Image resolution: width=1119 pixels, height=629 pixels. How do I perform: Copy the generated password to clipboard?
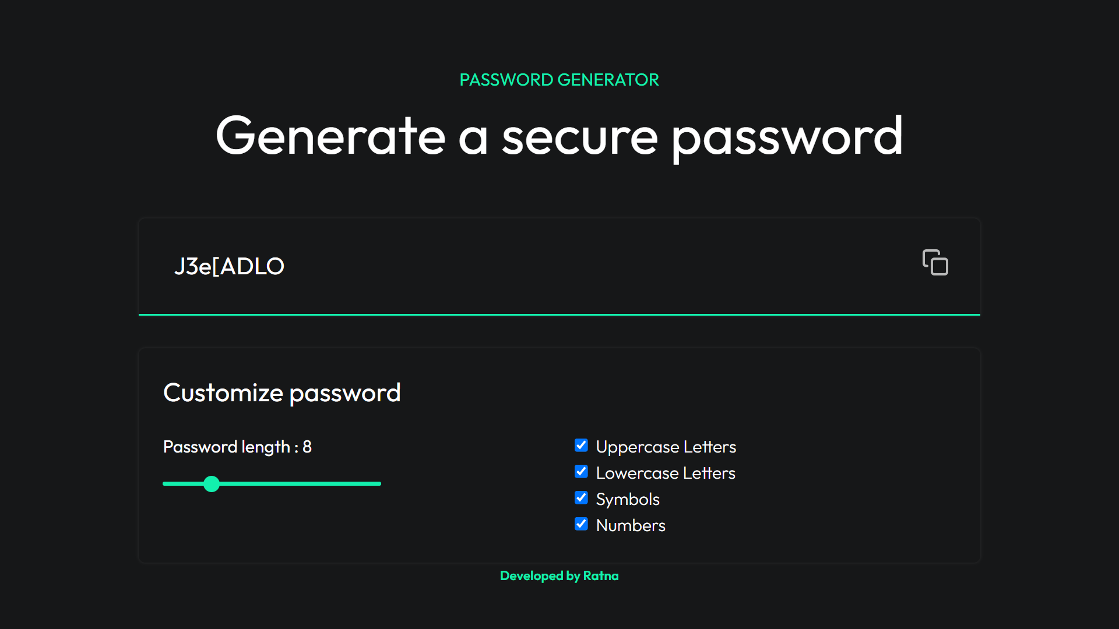point(935,263)
